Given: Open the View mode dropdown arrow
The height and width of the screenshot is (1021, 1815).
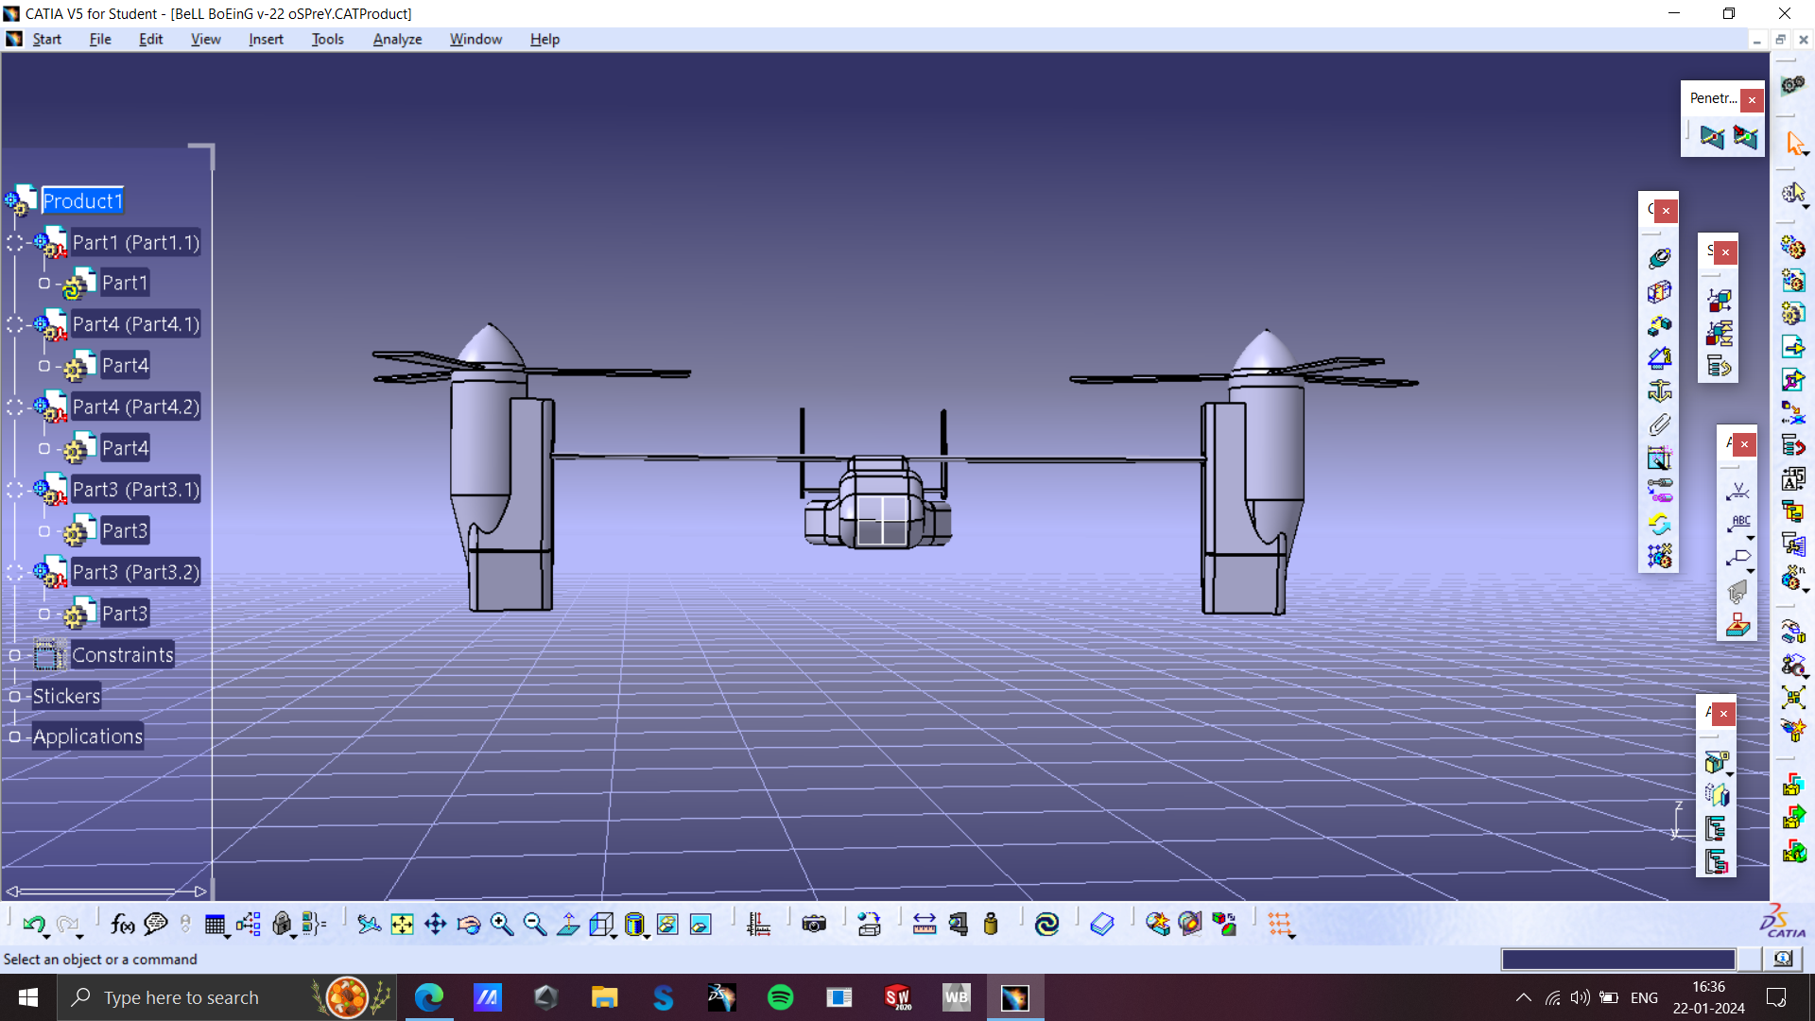Looking at the screenshot, I should pyautogui.click(x=647, y=935).
